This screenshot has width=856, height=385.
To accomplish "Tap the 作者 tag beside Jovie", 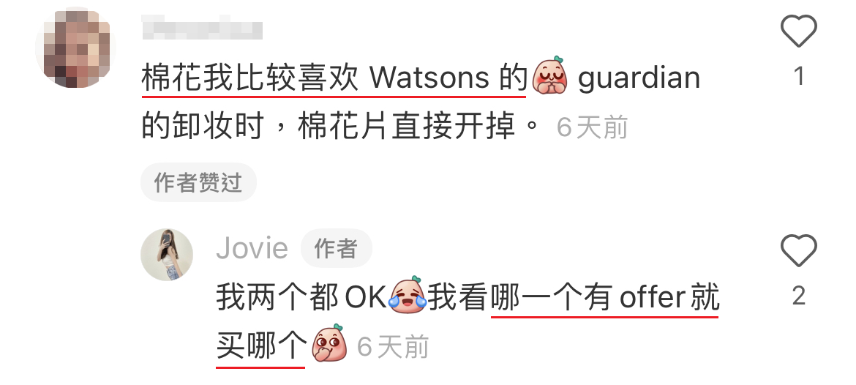I will 337,248.
